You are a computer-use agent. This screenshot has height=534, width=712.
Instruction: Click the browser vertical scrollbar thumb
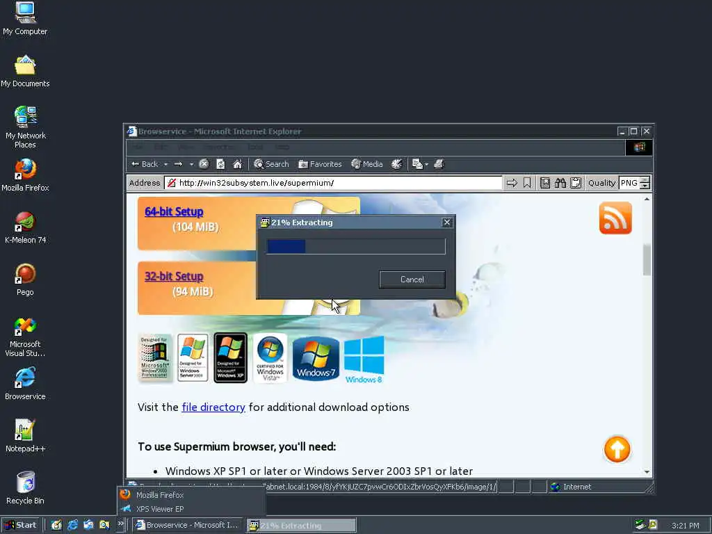point(647,259)
